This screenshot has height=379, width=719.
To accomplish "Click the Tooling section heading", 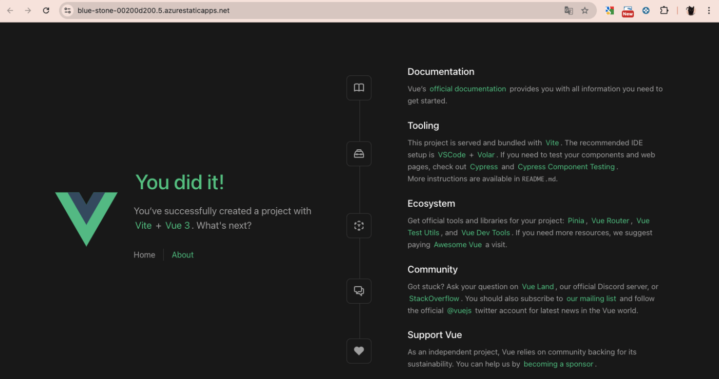I will point(423,126).
